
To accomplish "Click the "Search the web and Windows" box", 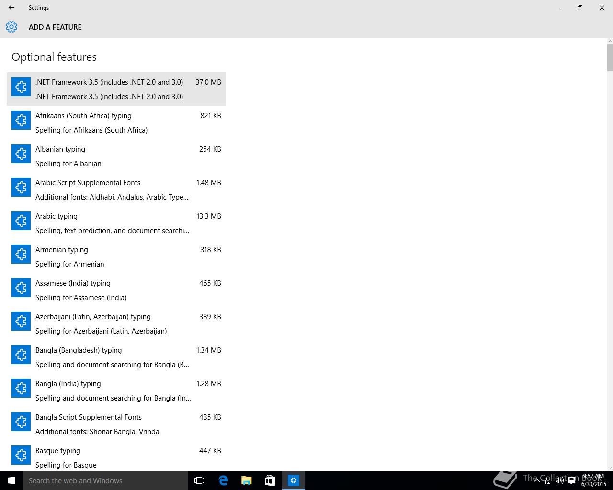I will pyautogui.click(x=105, y=480).
